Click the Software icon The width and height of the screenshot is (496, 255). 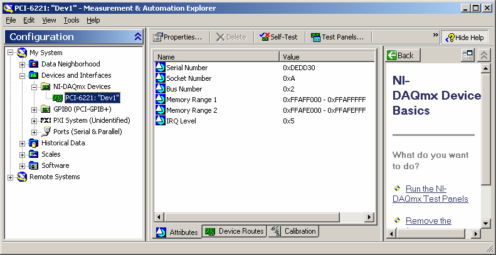pos(33,165)
